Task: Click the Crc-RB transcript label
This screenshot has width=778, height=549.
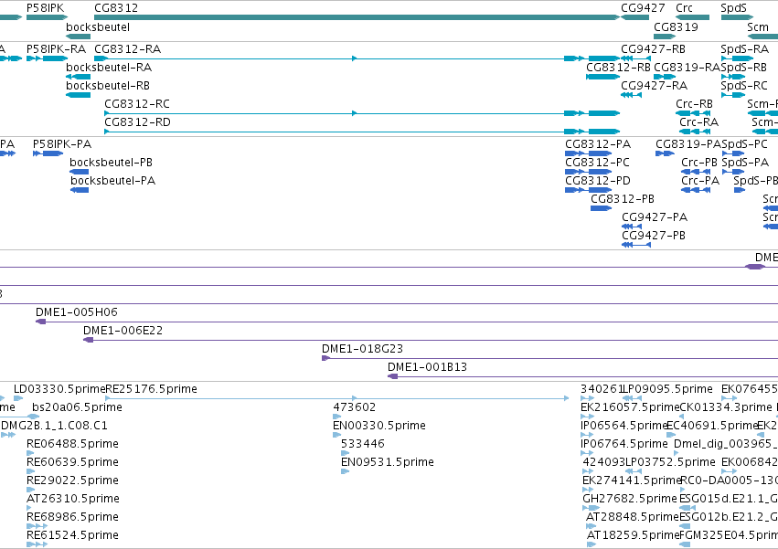Action: (694, 104)
